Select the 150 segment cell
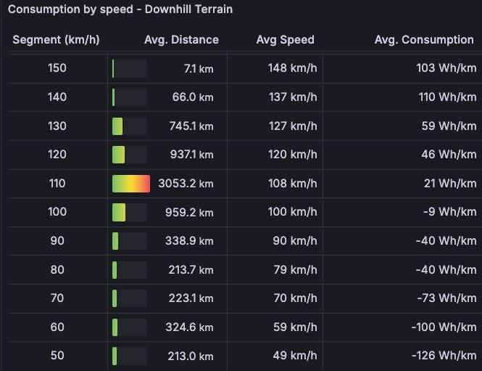Image resolution: width=482 pixels, height=371 pixels. point(57,68)
